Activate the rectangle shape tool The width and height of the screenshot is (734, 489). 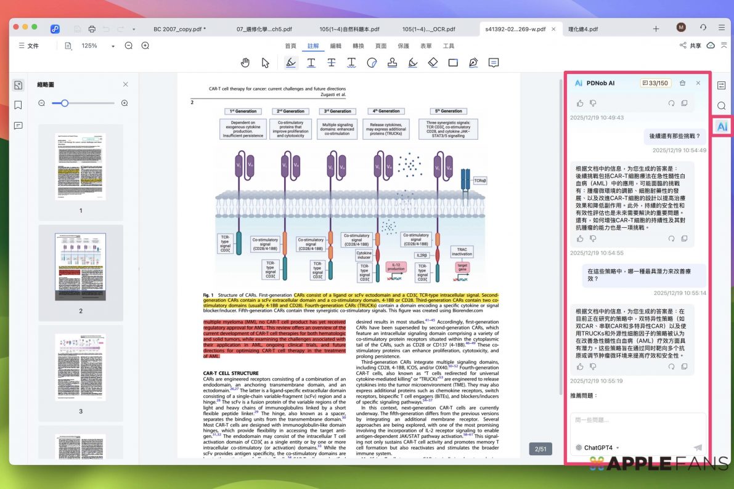[453, 63]
